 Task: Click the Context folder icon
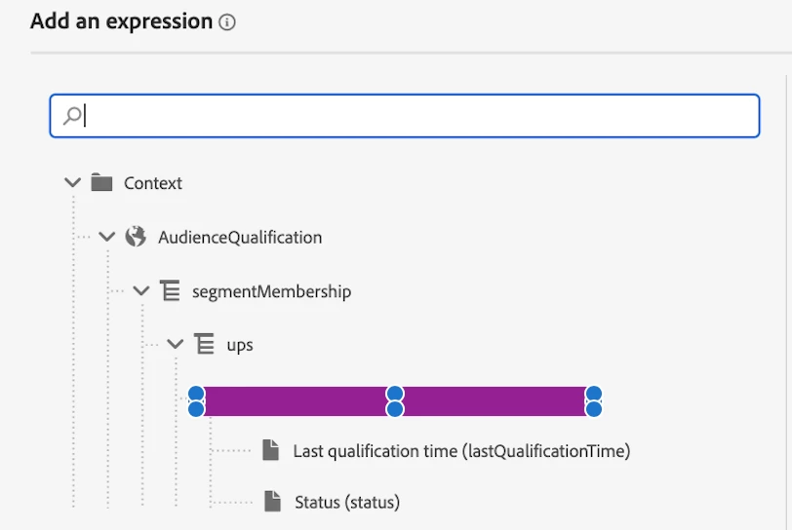coord(101,182)
